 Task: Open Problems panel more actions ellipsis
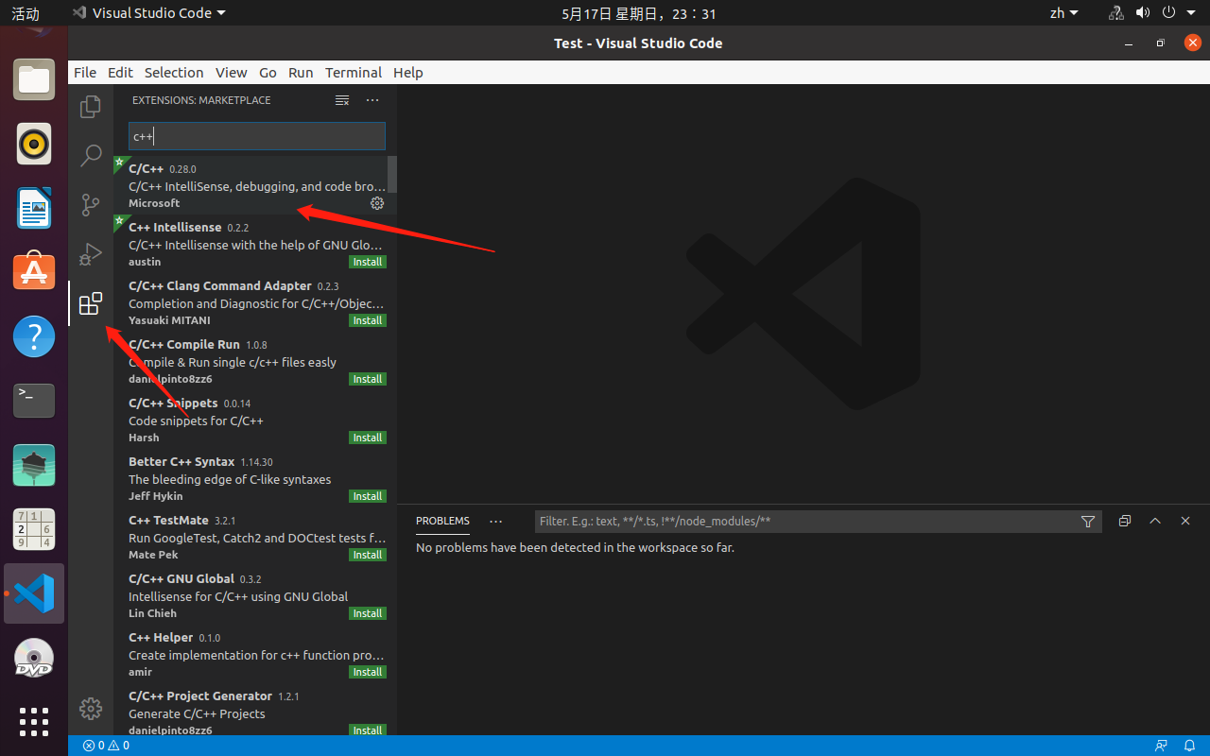click(496, 521)
